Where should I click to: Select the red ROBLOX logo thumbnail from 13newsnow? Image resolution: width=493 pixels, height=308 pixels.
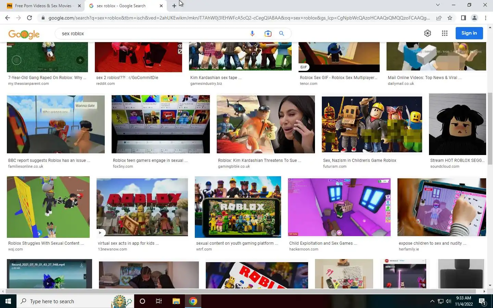[142, 207]
